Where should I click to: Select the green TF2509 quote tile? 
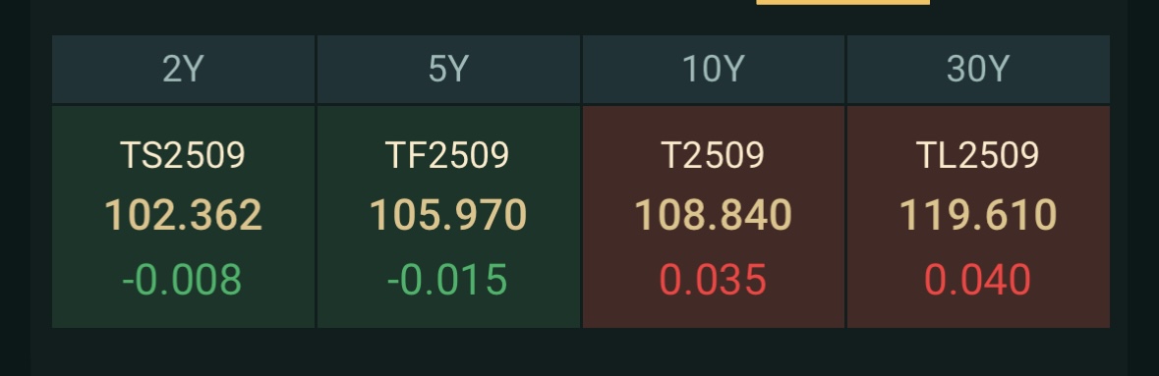(448, 216)
